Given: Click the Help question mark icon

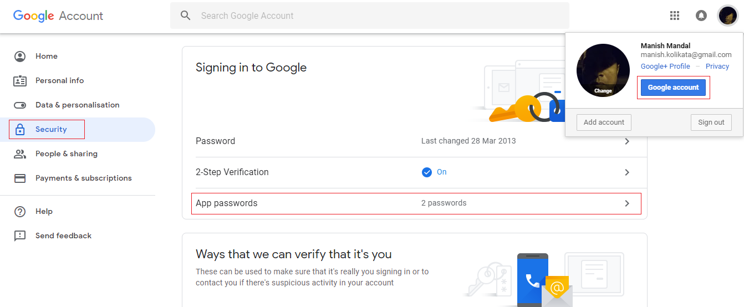Looking at the screenshot, I should [20, 211].
